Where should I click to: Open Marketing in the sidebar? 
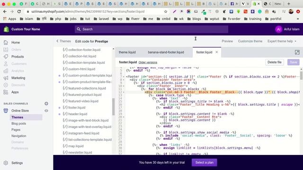point(18,78)
